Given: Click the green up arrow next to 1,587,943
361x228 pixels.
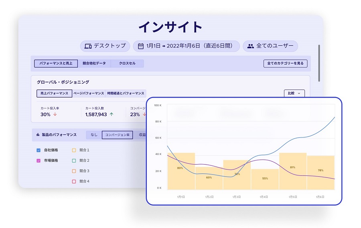Looking at the screenshot, I should click(112, 114).
